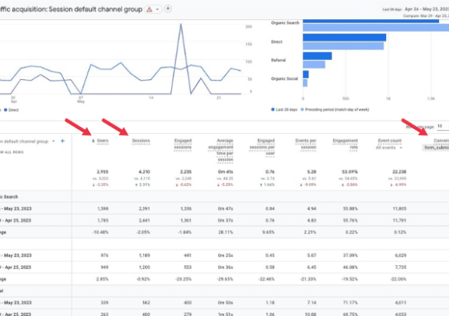Image resolution: width=449 pixels, height=316 pixels.
Task: Sort by Events per session column header
Action: click(305, 144)
